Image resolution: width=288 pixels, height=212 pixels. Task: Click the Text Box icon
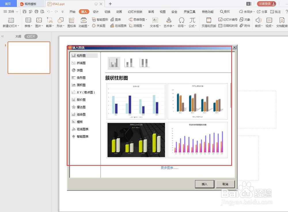(x=155, y=20)
